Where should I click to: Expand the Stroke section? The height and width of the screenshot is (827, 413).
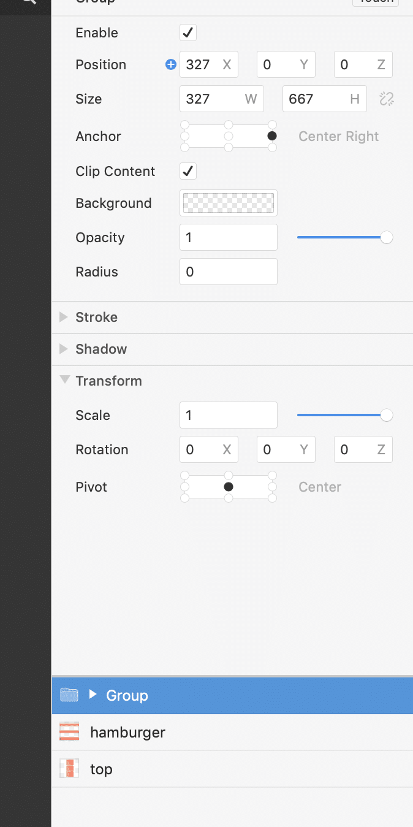coord(63,317)
